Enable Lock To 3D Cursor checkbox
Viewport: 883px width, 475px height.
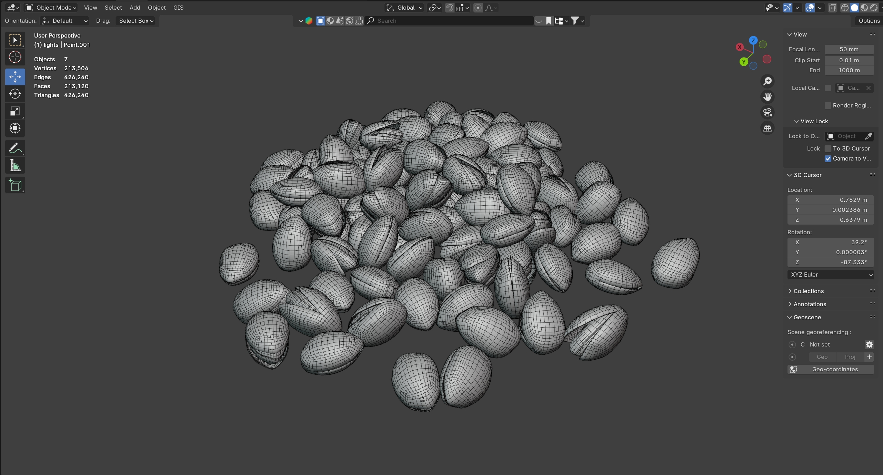828,148
